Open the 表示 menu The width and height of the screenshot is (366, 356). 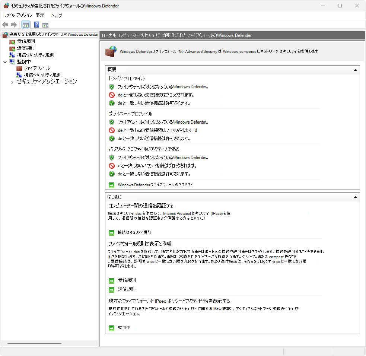click(40, 15)
